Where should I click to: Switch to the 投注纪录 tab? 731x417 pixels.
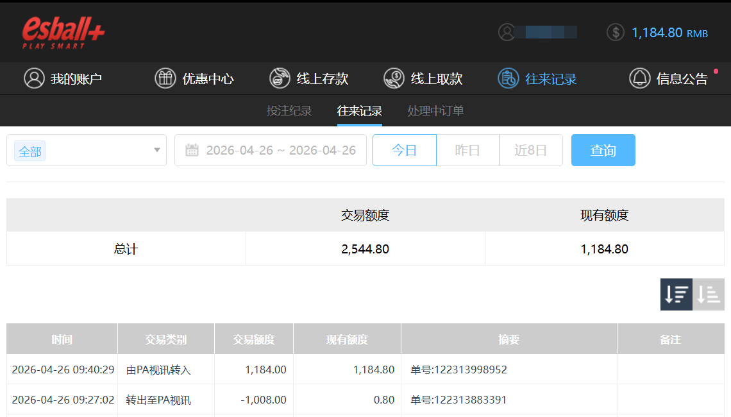click(x=289, y=110)
